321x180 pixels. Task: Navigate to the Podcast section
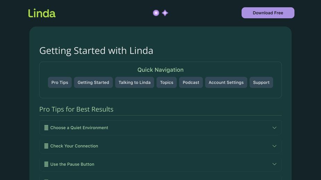pos(191,82)
